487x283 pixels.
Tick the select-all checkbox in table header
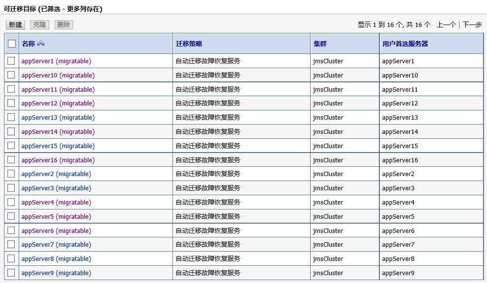tap(12, 44)
